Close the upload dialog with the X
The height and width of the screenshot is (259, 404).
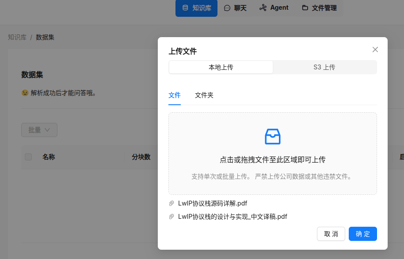point(375,50)
